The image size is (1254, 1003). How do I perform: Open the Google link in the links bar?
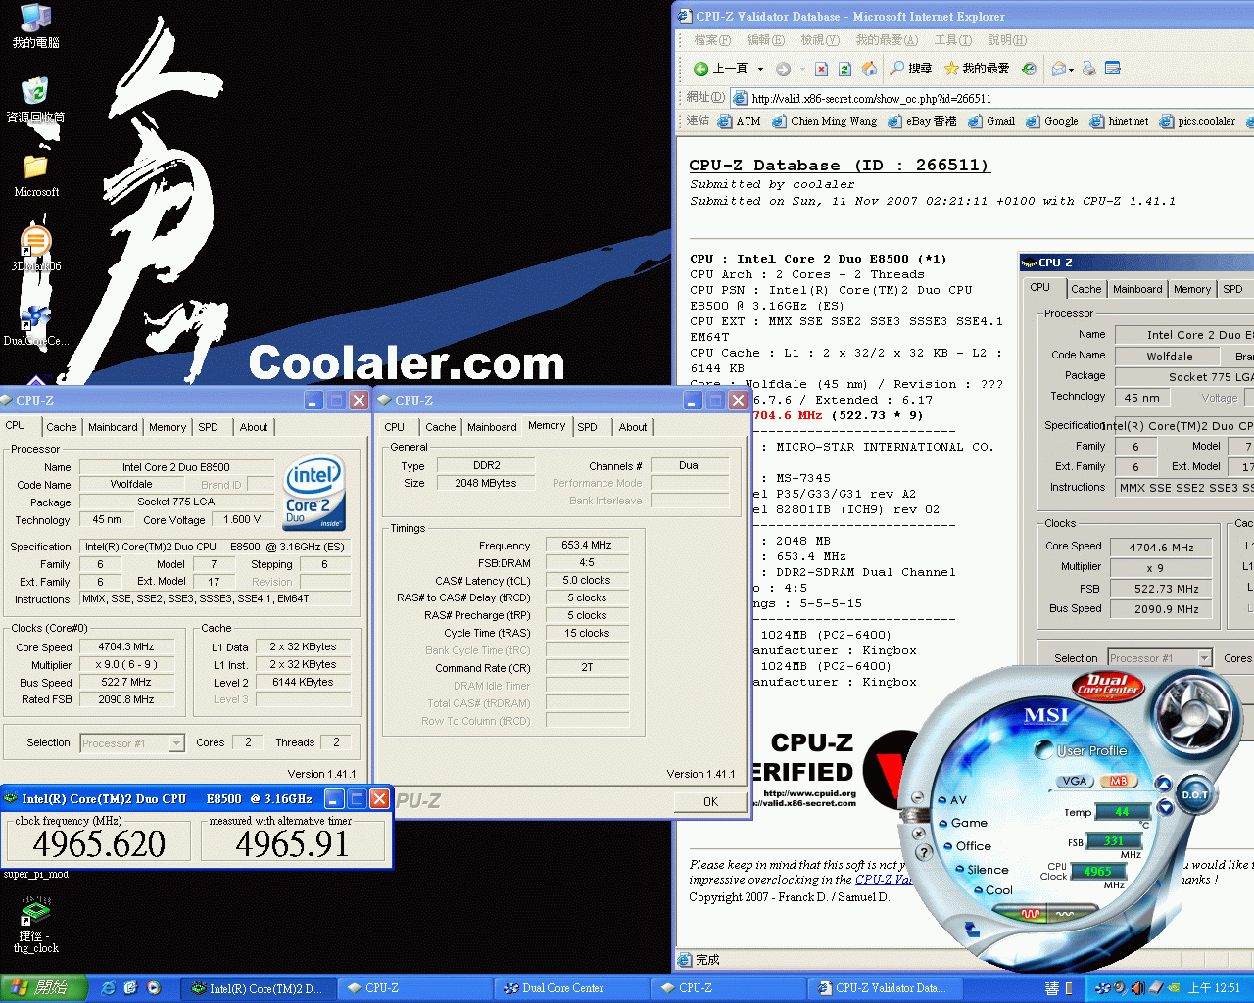point(1052,121)
